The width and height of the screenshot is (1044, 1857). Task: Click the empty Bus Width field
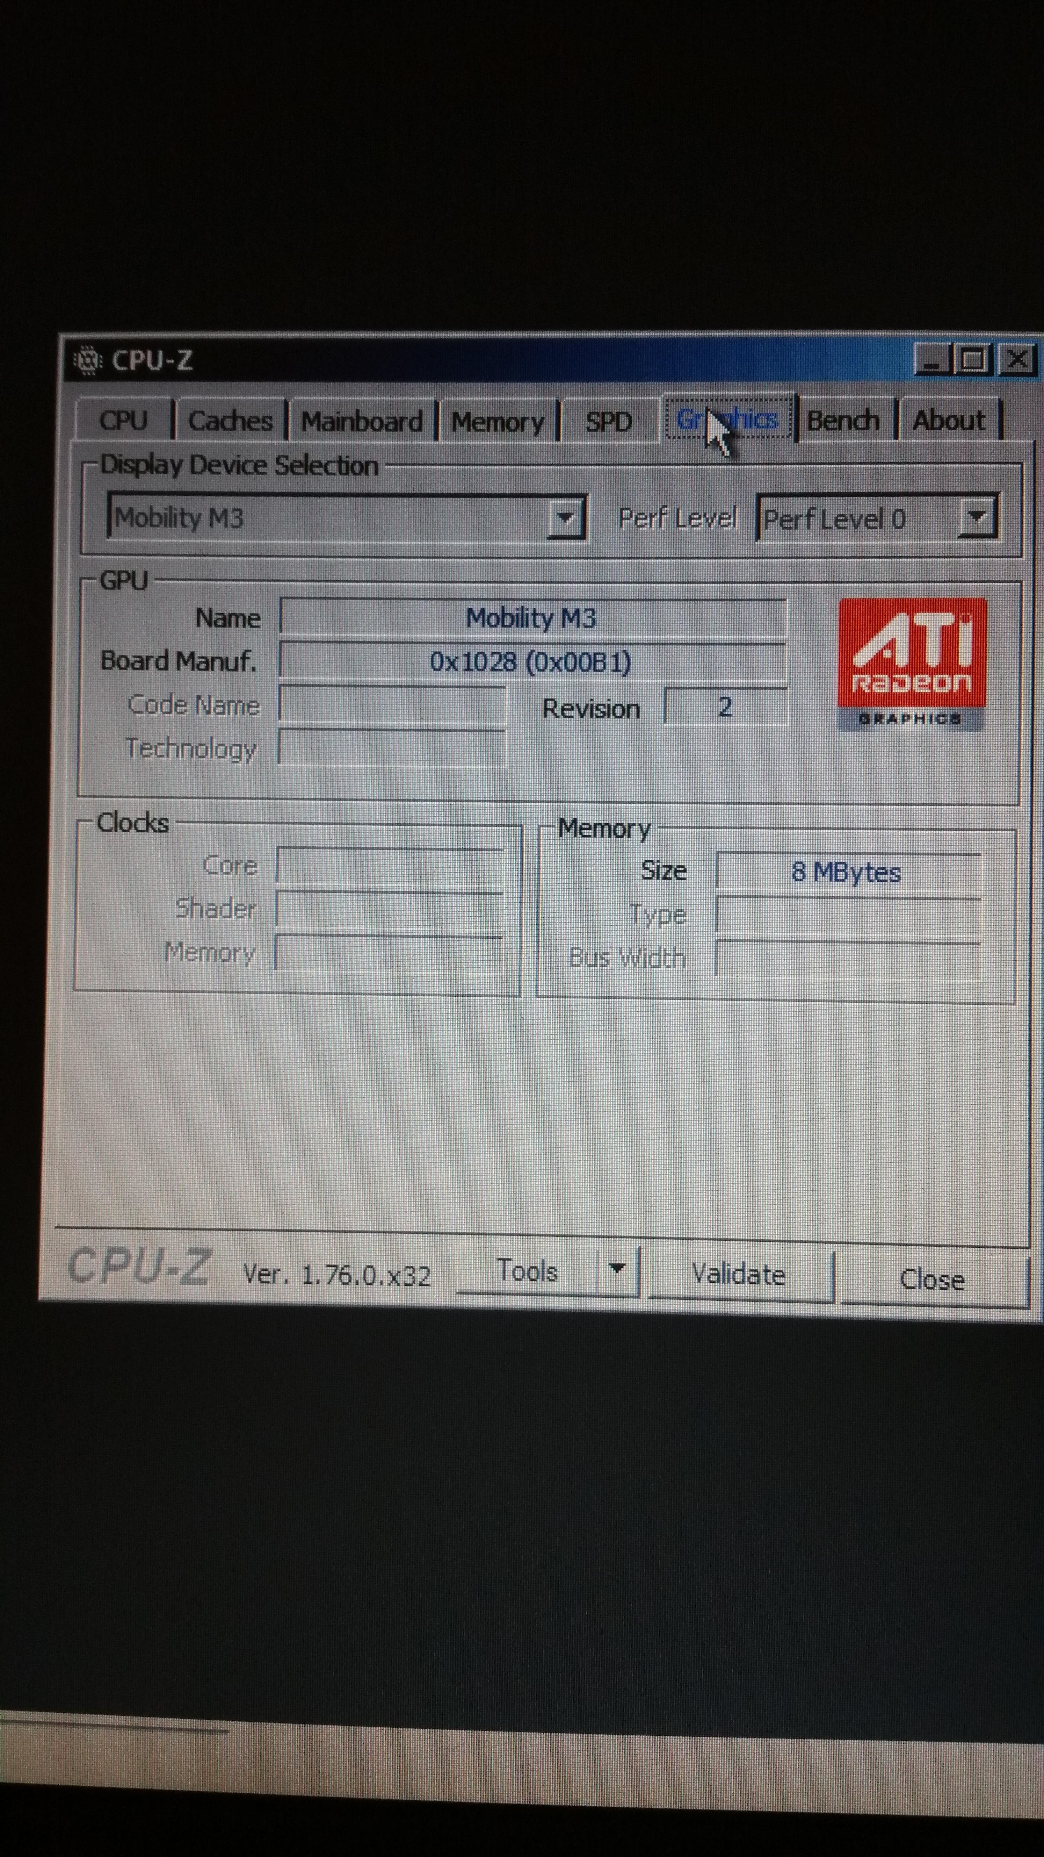(848, 959)
